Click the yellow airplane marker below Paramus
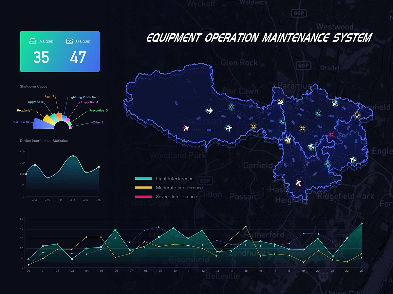393x294 pixels. [280, 102]
